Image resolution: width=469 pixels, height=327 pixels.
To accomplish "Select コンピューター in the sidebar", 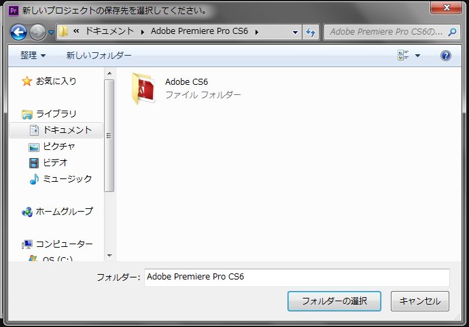I will pos(64,244).
